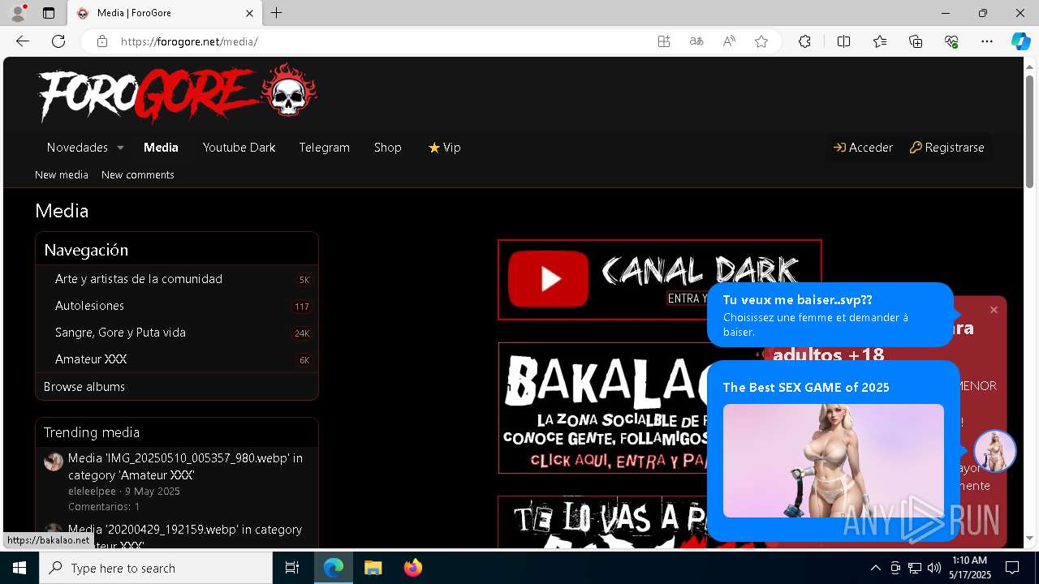Select the Media navigation tab
This screenshot has width=1039, height=584.
click(x=161, y=148)
